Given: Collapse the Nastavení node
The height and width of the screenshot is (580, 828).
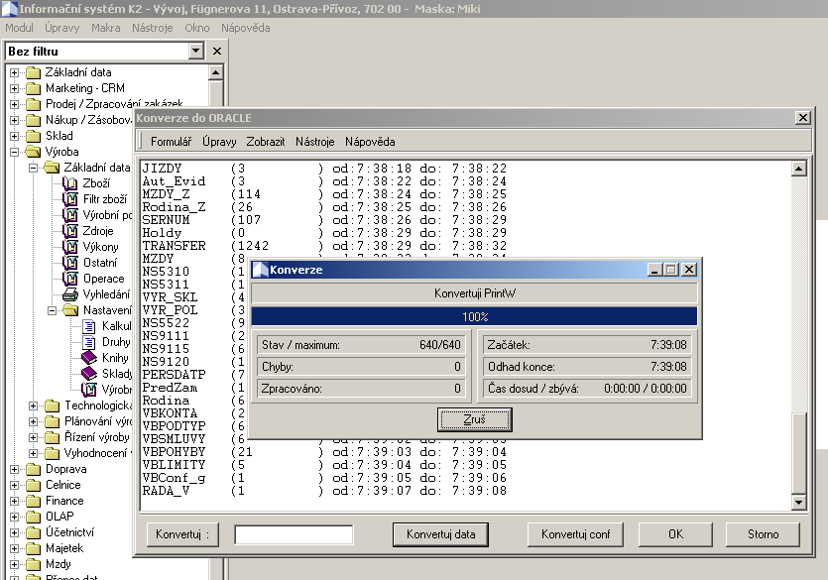Looking at the screenshot, I should point(53,310).
